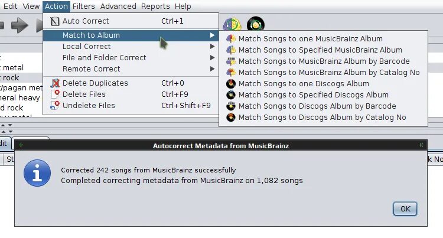Click the MusicBrainz brain toolbar icon

coord(232,24)
